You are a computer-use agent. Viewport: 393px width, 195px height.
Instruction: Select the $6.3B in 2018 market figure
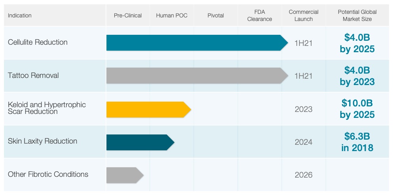tap(357, 142)
